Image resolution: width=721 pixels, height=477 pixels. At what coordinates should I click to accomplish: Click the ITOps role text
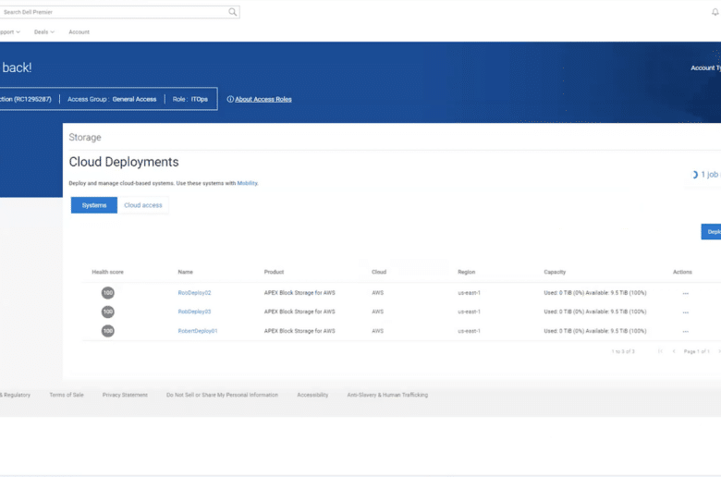(x=200, y=99)
